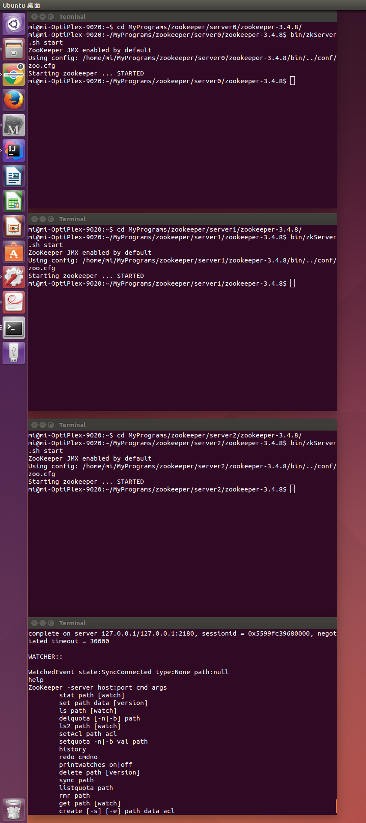Launch Firefox web browser from the launcher
The width and height of the screenshot is (366, 823).
[14, 100]
